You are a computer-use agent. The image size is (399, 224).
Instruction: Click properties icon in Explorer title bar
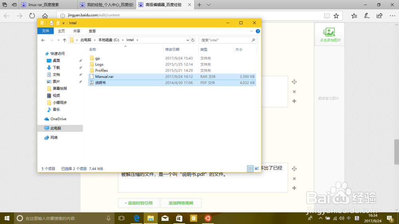pyautogui.click(x=51, y=23)
